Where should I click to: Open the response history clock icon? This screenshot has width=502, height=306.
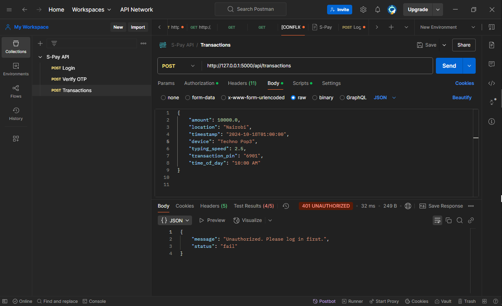(x=286, y=206)
